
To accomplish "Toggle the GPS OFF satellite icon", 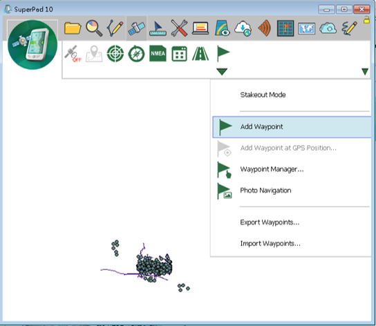I will 73,54.
